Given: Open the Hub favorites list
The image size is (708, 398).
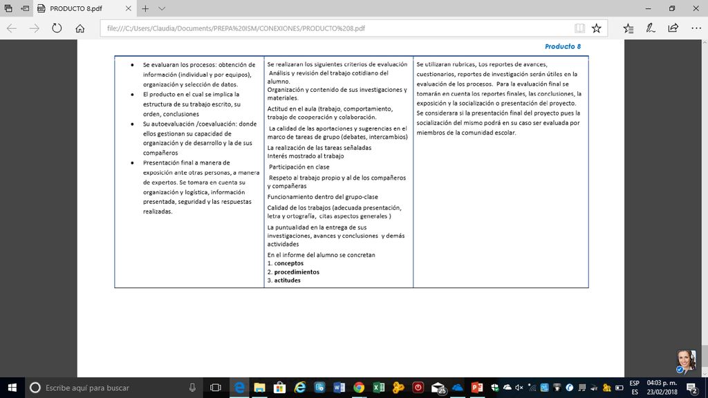Looking at the screenshot, I should pos(628,28).
